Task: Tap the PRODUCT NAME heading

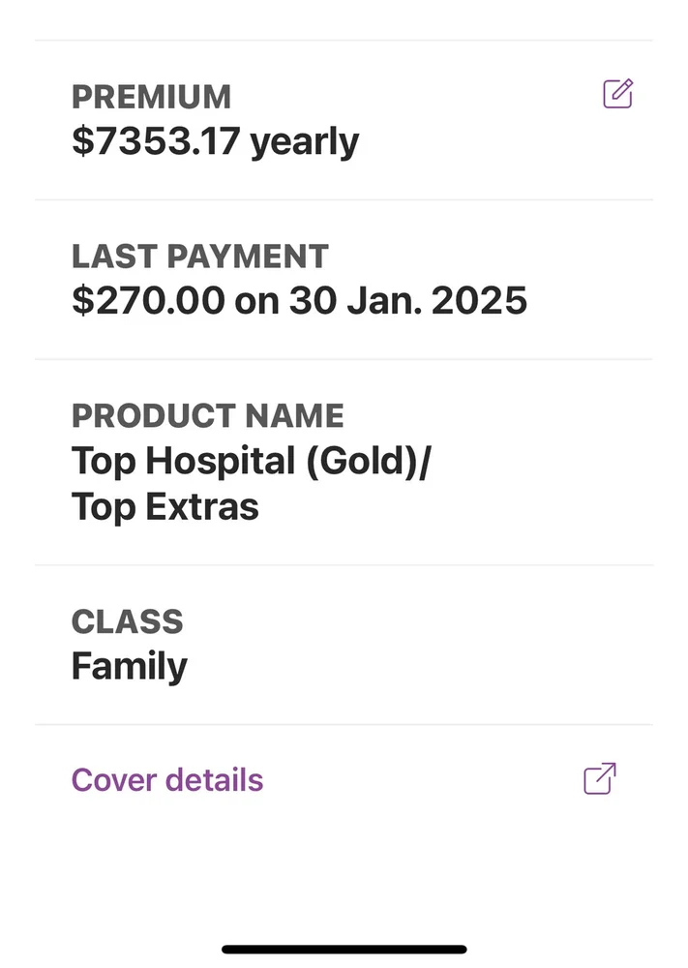Action: pos(208,415)
